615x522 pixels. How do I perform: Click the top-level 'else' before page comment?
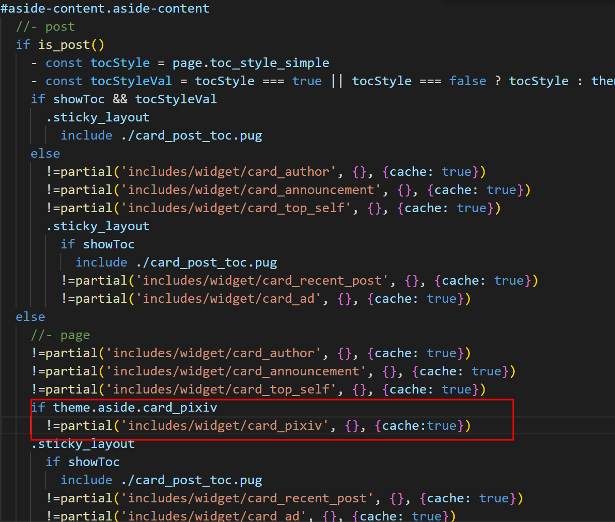pos(30,317)
